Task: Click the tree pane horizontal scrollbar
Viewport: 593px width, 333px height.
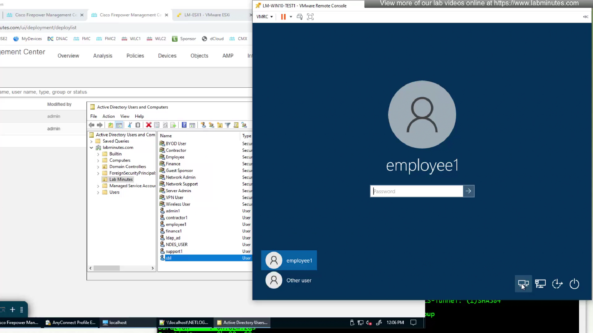Action: [107, 268]
